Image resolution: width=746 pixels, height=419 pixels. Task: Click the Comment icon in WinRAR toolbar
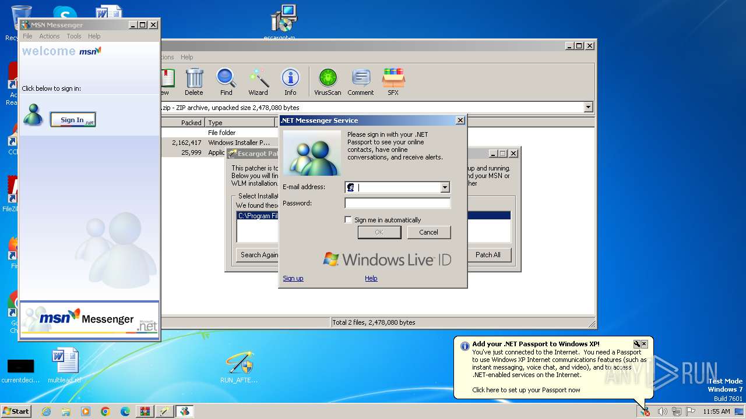click(x=361, y=81)
